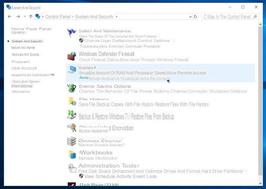Click the Control Panel search field
The image size is (266, 189).
230,17
